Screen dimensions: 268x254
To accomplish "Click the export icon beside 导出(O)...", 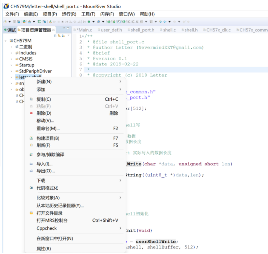I will click(x=31, y=171).
